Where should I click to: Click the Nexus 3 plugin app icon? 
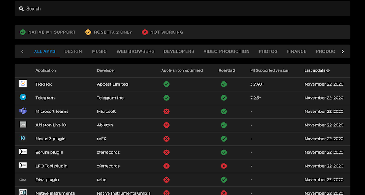coord(23,138)
